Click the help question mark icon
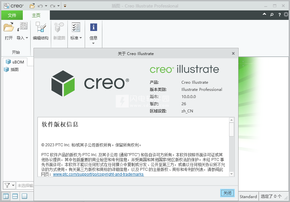290x202 pixels. 280,15
